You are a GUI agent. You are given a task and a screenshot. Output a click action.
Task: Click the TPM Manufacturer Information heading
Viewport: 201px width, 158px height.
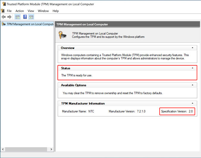click(x=83, y=104)
